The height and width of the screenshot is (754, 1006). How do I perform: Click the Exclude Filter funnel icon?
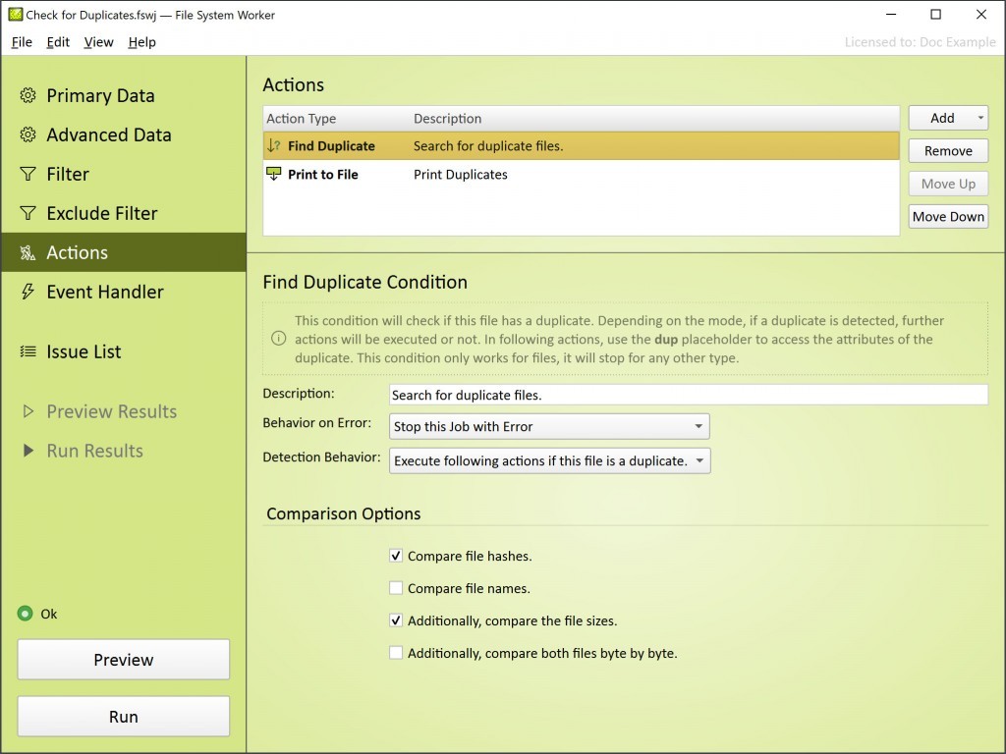click(x=28, y=213)
